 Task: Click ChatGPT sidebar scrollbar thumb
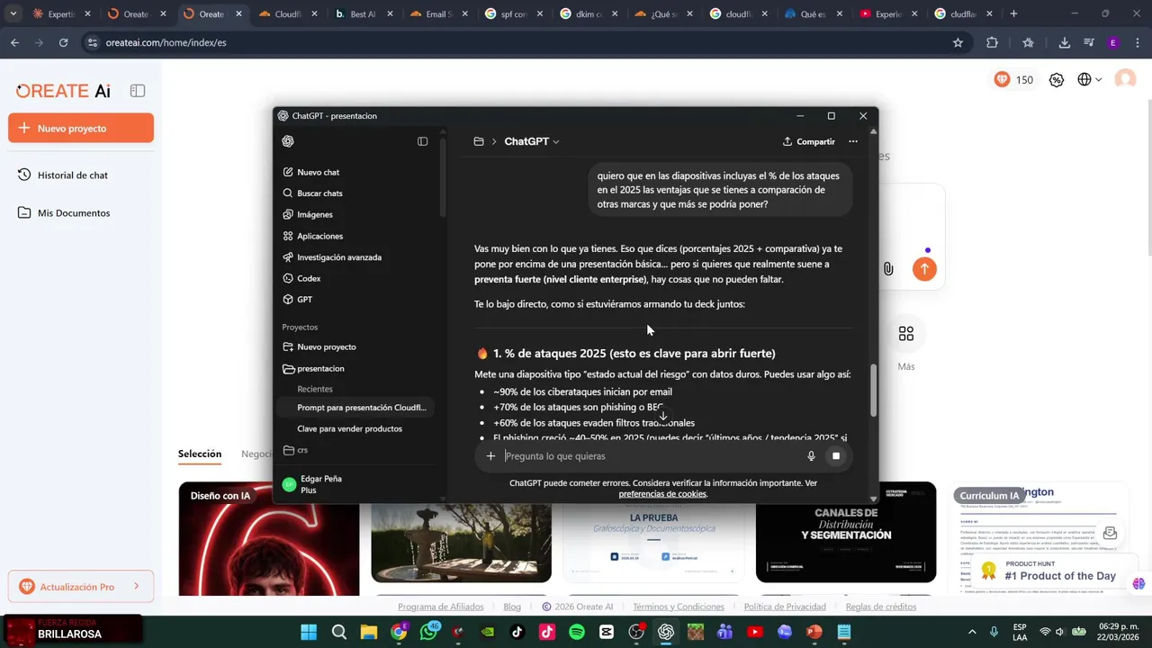pos(443,178)
